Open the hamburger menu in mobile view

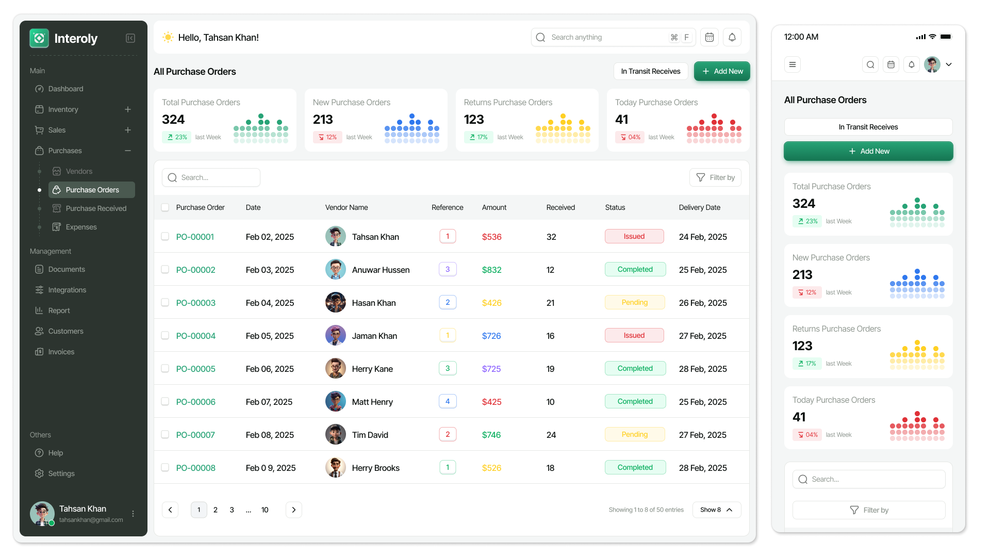pyautogui.click(x=792, y=64)
